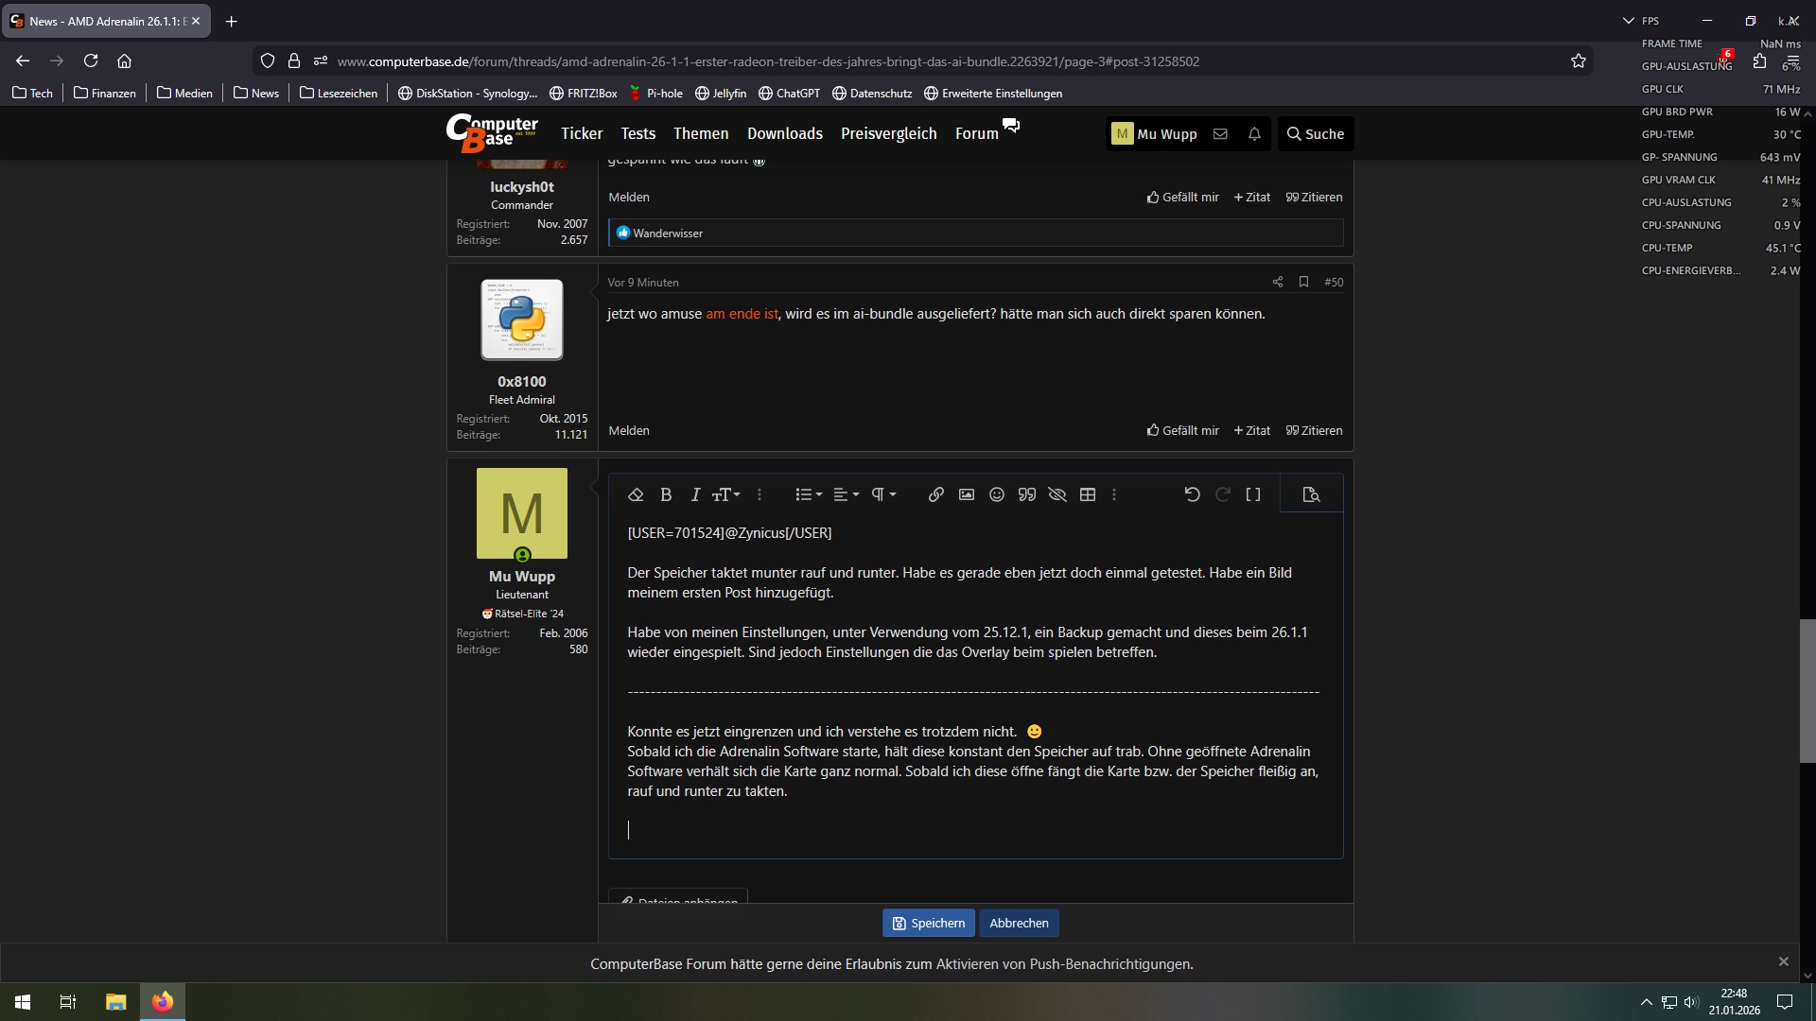Image resolution: width=1816 pixels, height=1021 pixels.
Task: Click the insert image icon
Action: click(x=966, y=494)
